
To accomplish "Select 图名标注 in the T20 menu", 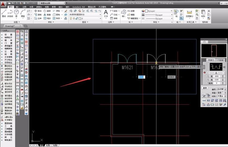I will click(8, 113).
